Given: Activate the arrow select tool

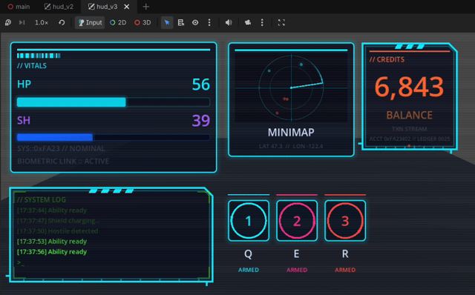Looking at the screenshot, I should pyautogui.click(x=167, y=22).
